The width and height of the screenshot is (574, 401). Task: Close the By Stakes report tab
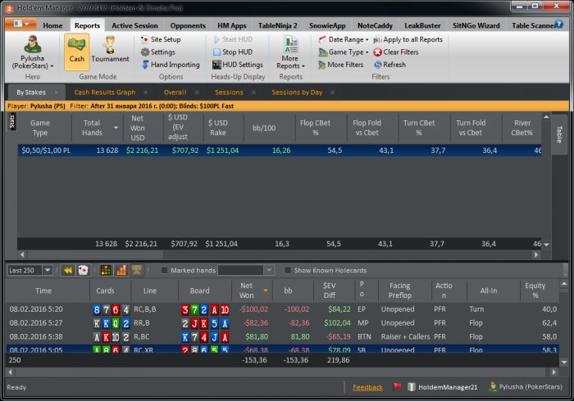point(56,92)
